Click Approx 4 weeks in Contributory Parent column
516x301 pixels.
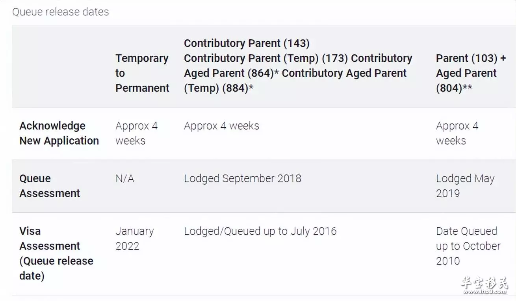pos(222,126)
